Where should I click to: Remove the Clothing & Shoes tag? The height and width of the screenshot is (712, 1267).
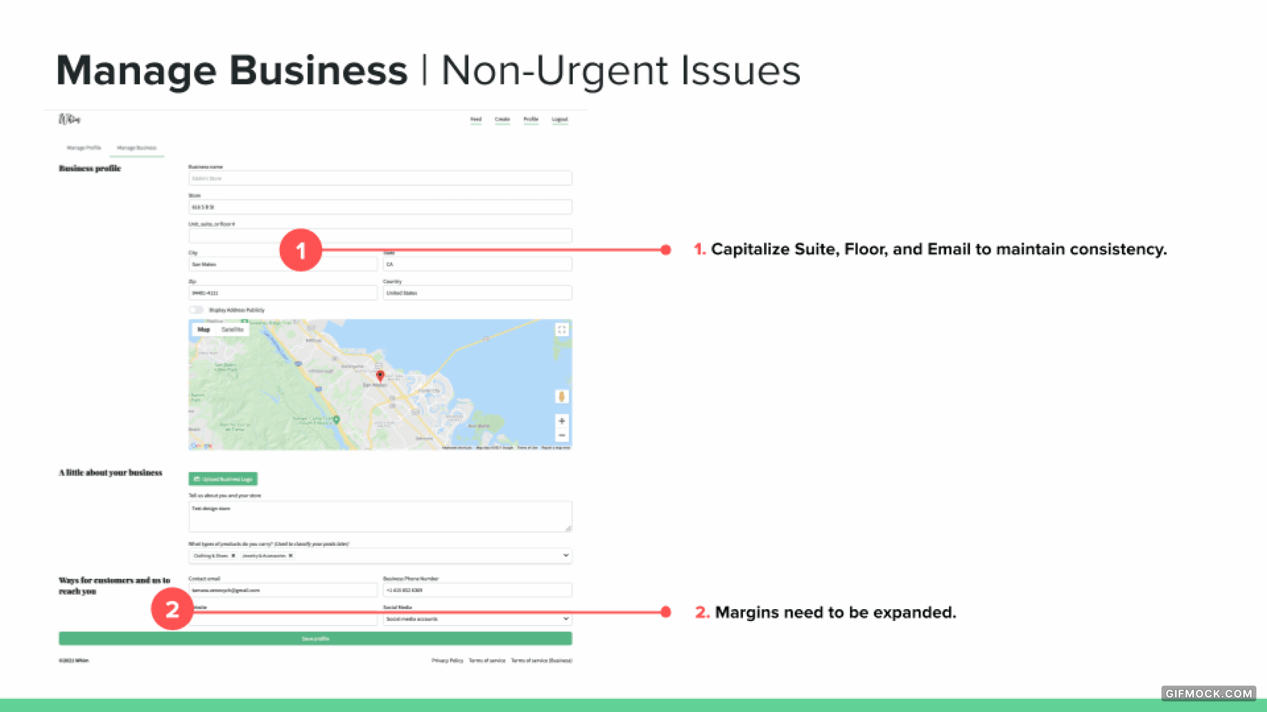233,556
